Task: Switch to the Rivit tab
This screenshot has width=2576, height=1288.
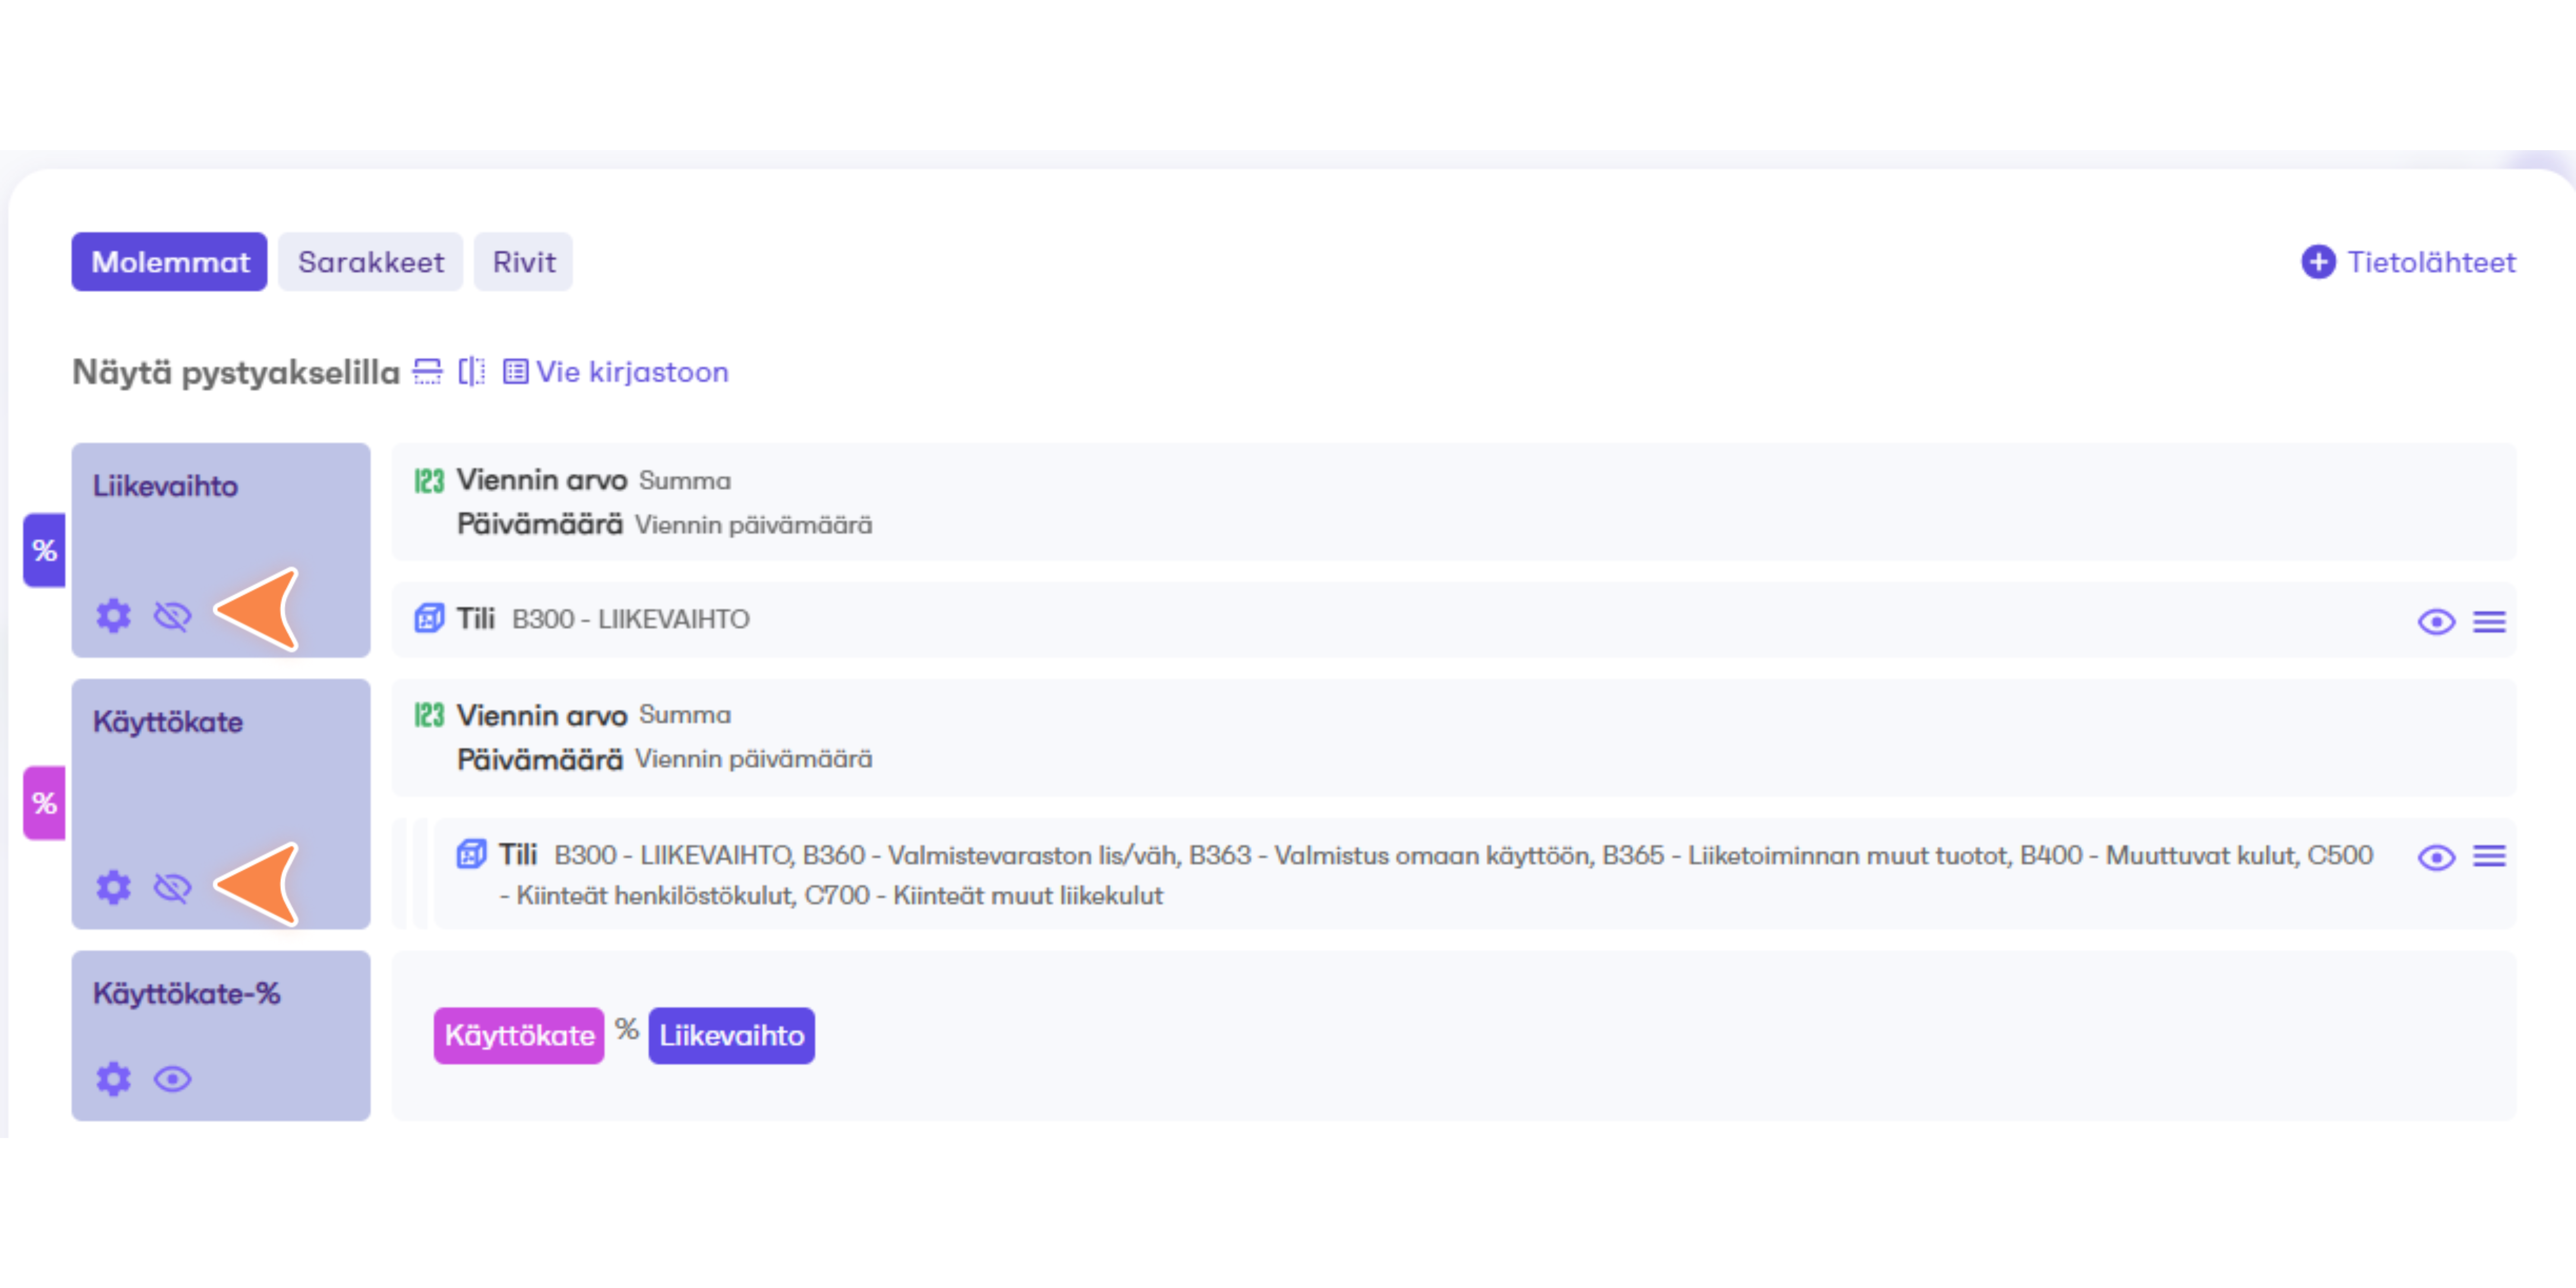Action: pyautogui.click(x=523, y=262)
